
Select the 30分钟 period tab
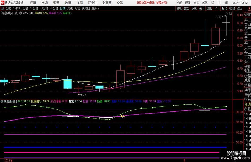point(44,8)
